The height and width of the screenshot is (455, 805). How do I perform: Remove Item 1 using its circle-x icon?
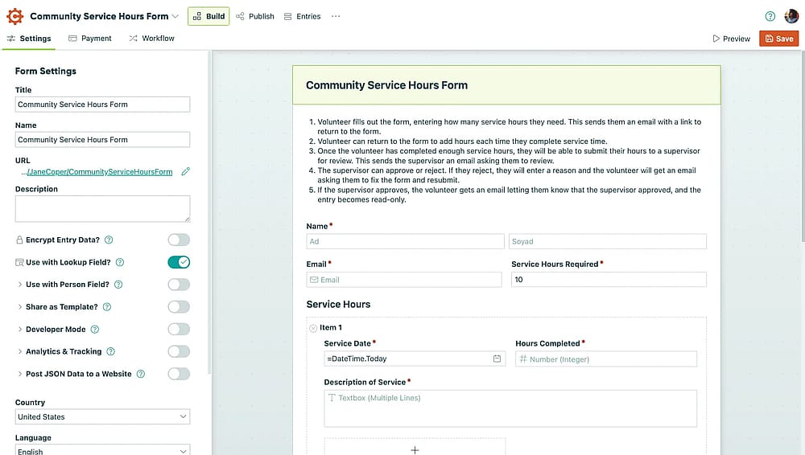click(313, 328)
